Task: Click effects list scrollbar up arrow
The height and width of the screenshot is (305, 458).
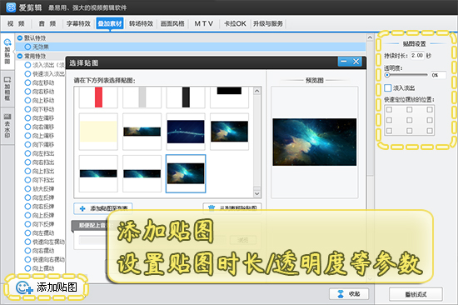Action: tap(370, 37)
